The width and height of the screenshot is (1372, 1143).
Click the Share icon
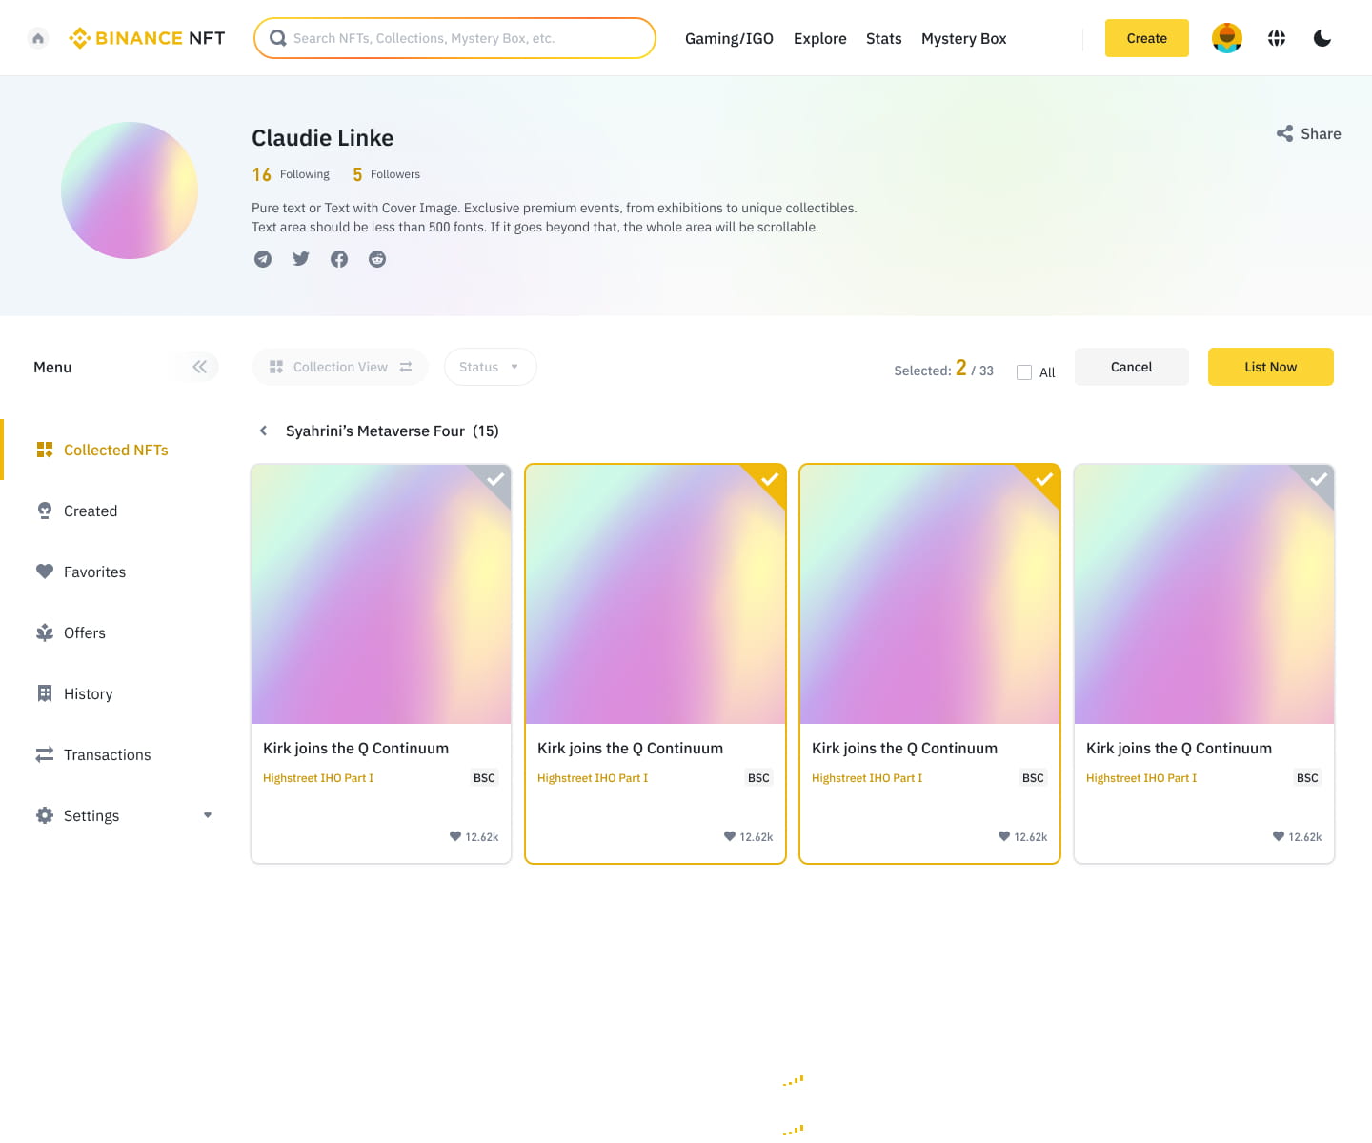tap(1285, 133)
